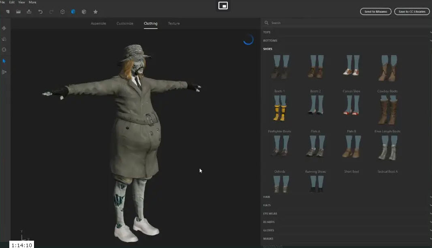Click the crosshair target tool in sidebar

click(x=4, y=50)
